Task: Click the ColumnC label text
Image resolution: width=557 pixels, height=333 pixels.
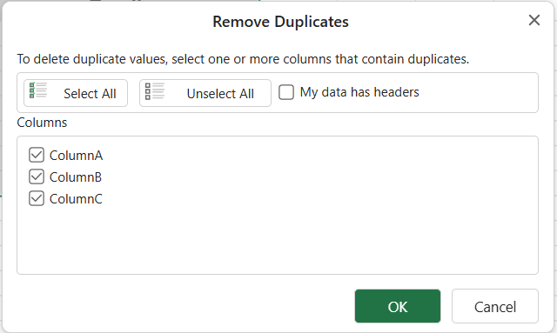Action: (76, 199)
